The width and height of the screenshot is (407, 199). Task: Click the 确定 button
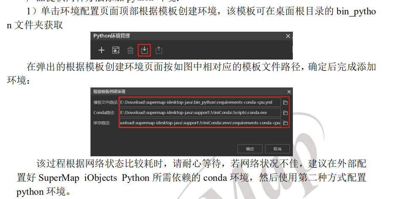click(x=250, y=149)
